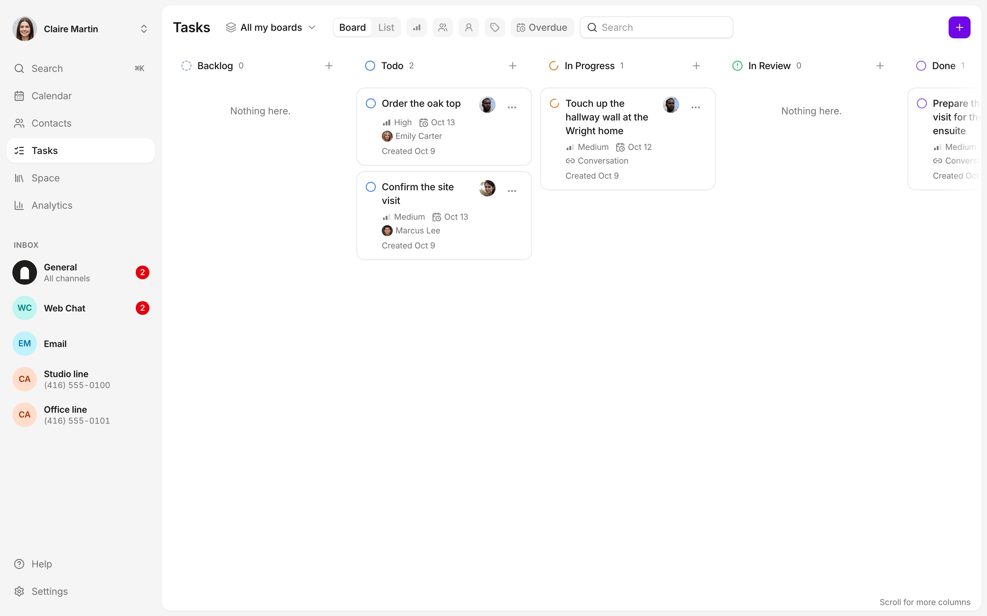
Task: Open more options for Order the oak top
Action: [x=512, y=107]
